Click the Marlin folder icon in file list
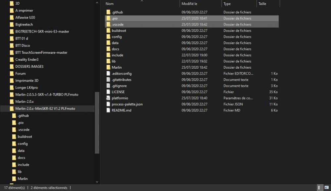Image resolution: width=331 pixels, height=191 pixels. [x=108, y=67]
